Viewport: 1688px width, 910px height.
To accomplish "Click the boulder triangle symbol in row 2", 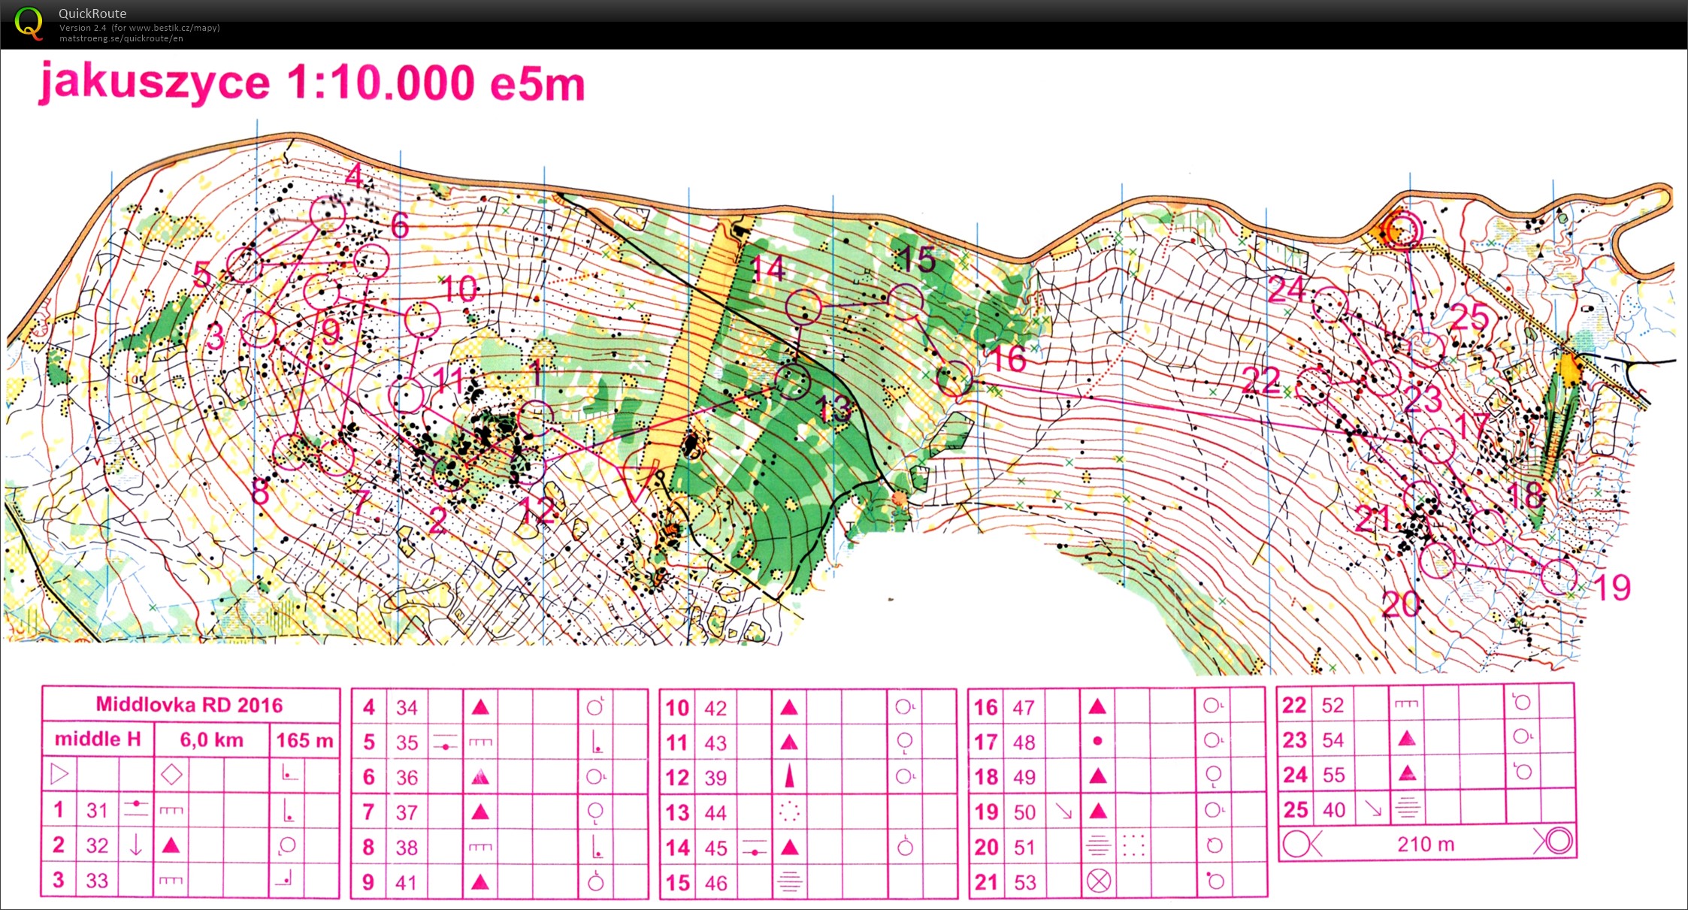I will point(171,845).
